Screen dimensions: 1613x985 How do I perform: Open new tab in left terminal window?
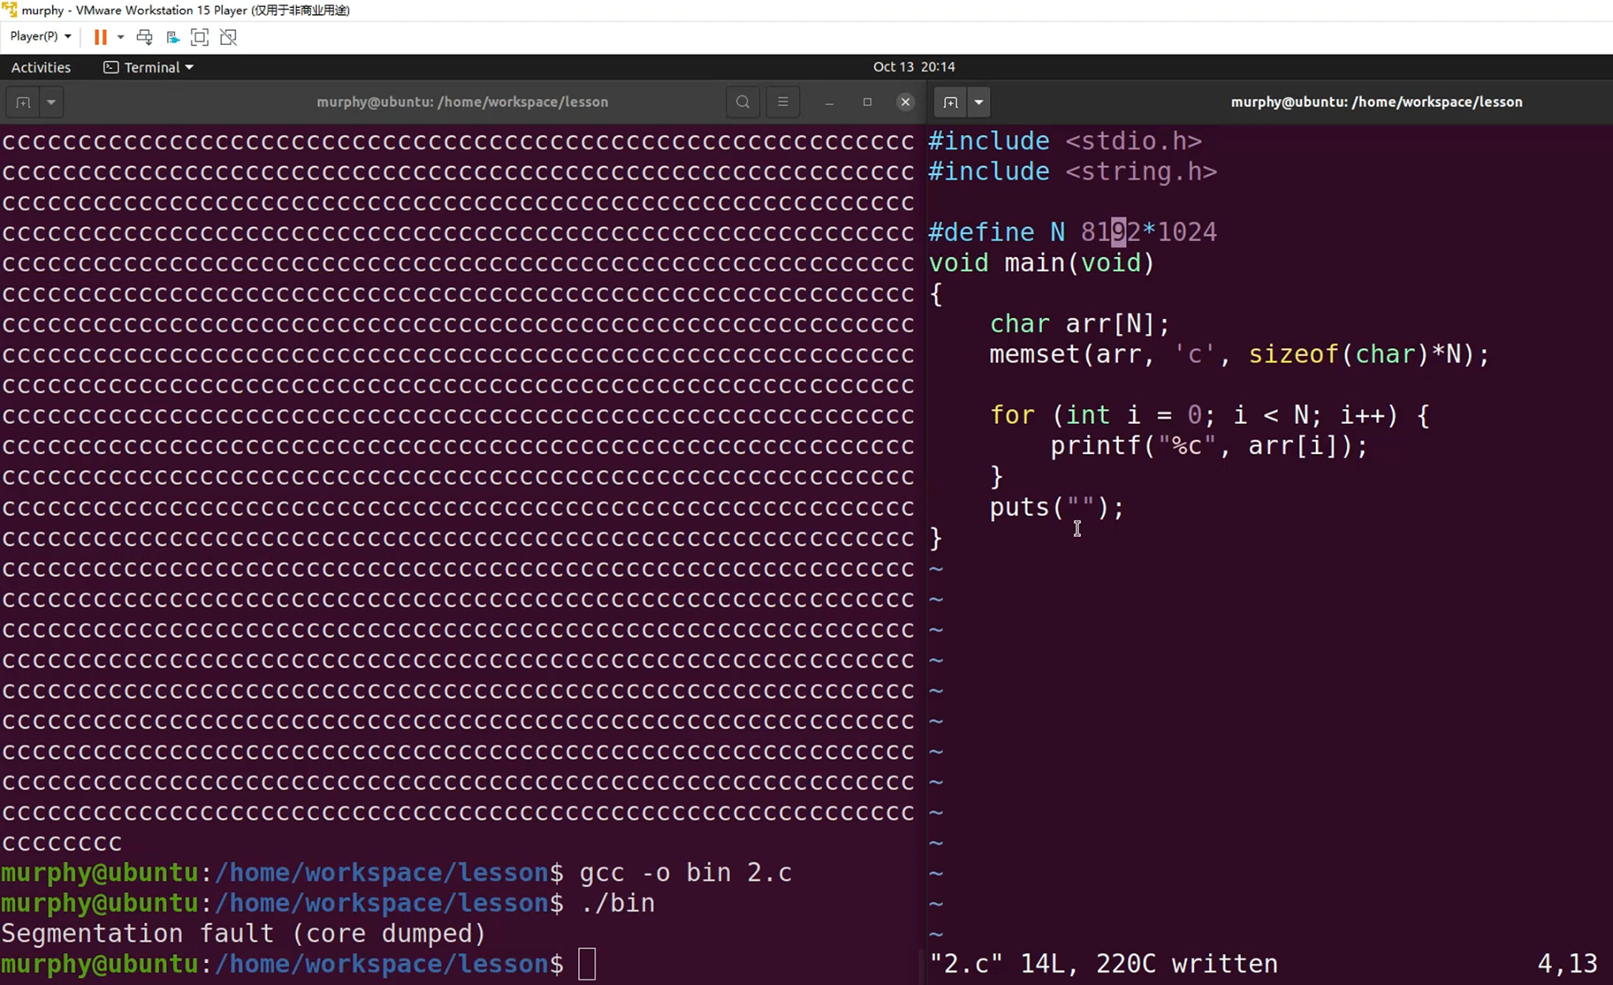(23, 102)
